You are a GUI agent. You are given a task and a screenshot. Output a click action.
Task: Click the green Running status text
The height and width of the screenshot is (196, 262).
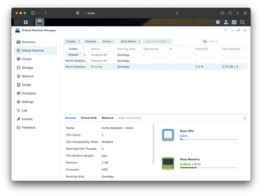[x=97, y=67]
